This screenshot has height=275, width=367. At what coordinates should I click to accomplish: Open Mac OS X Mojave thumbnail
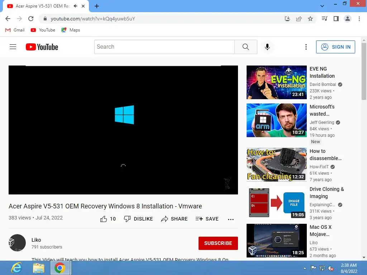point(276,240)
